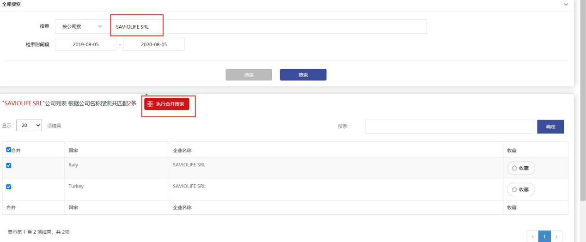The height and width of the screenshot is (242, 586).
Task: Open the 显示 20 results-per-page dropdown
Action: (x=30, y=126)
